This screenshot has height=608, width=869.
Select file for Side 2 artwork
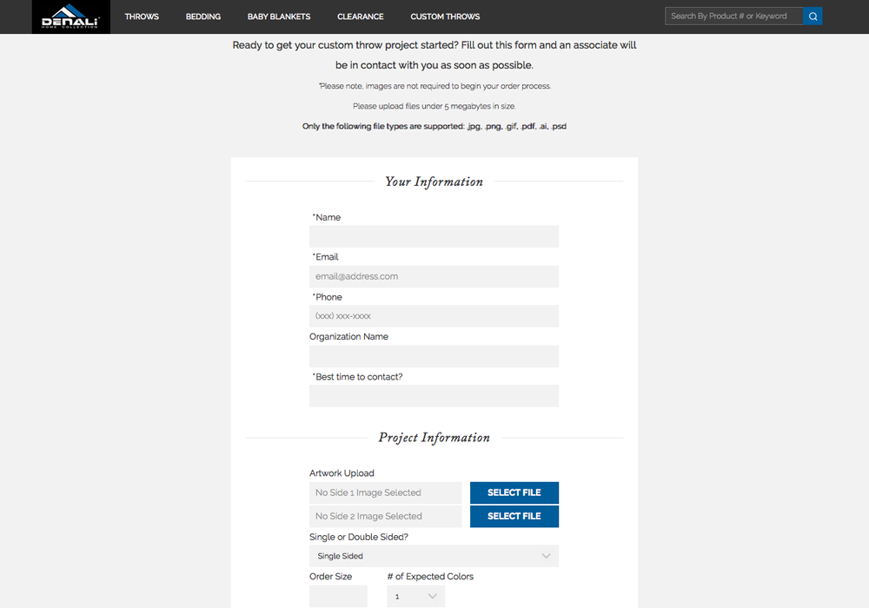[x=514, y=516]
